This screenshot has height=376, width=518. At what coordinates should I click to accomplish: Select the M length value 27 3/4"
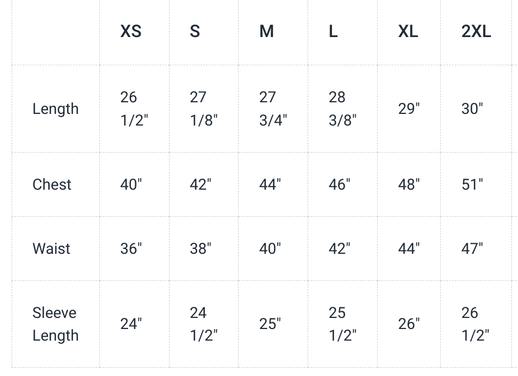pos(273,109)
